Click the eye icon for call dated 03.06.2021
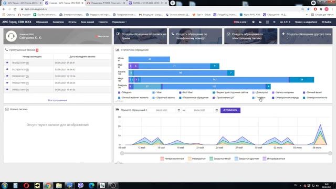 click(x=7, y=69)
